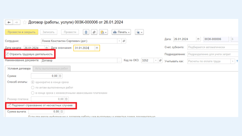Go forward with the right arrow button

pyautogui.click(x=17, y=22)
